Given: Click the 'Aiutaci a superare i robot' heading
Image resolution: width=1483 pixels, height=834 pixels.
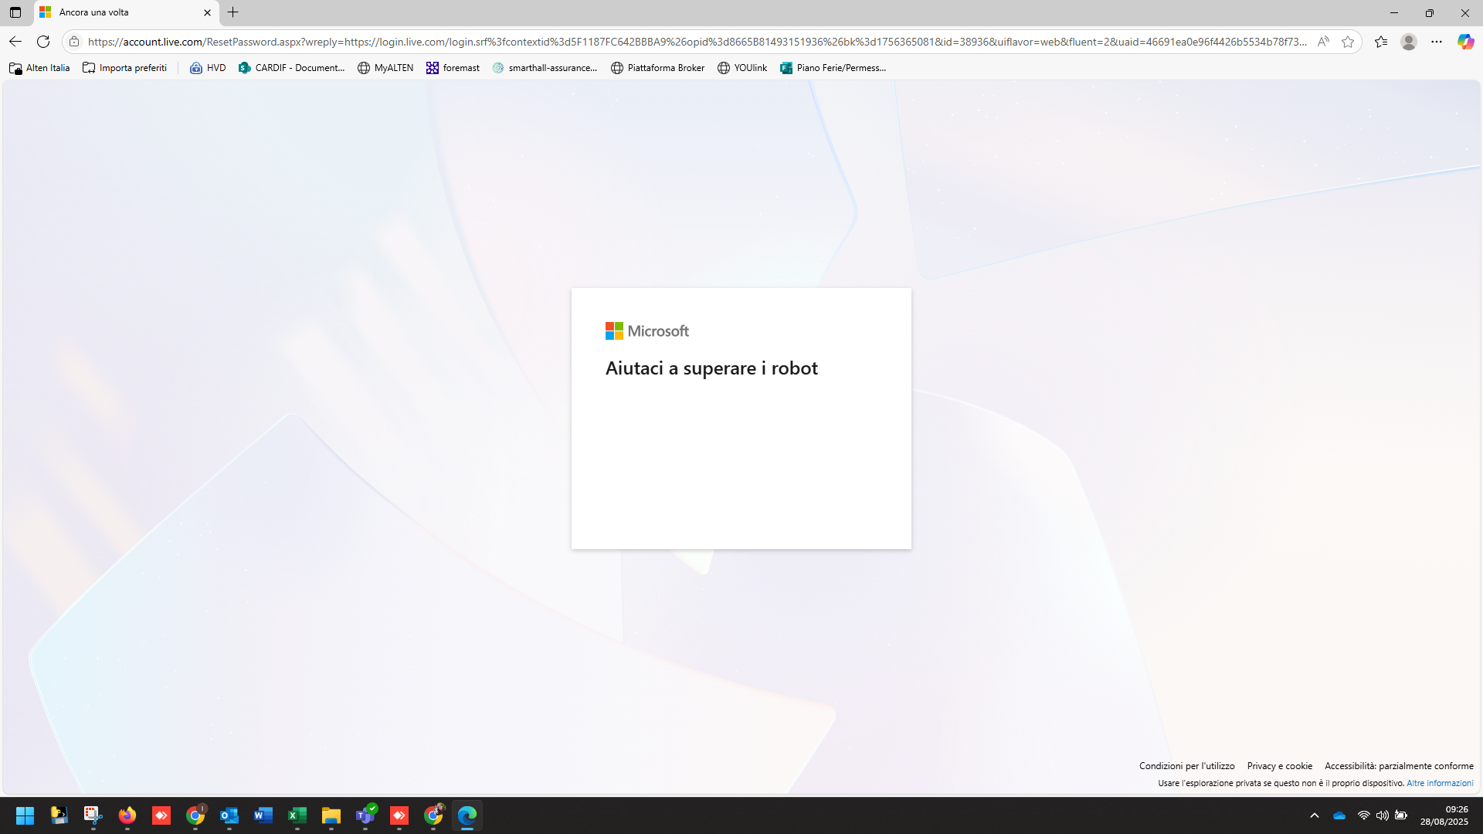Looking at the screenshot, I should 711,368.
